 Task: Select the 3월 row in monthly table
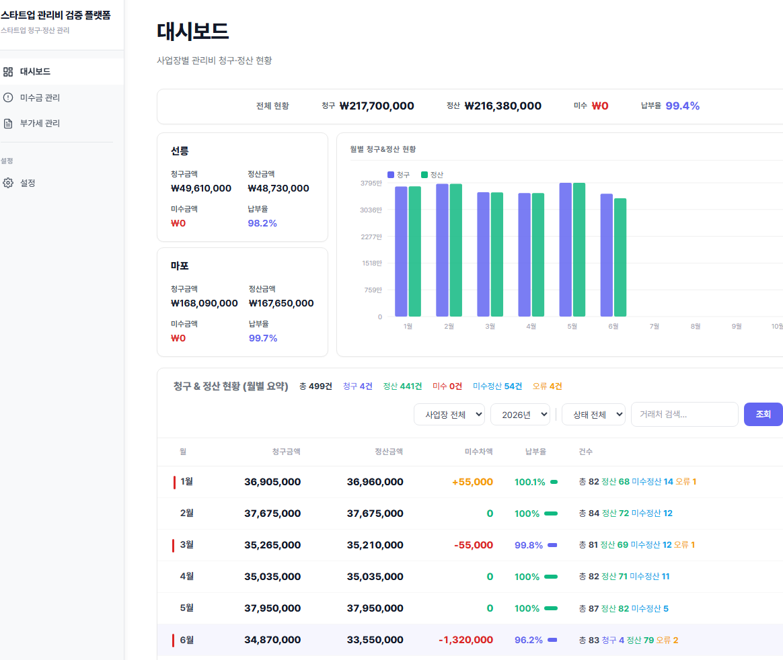click(x=470, y=545)
